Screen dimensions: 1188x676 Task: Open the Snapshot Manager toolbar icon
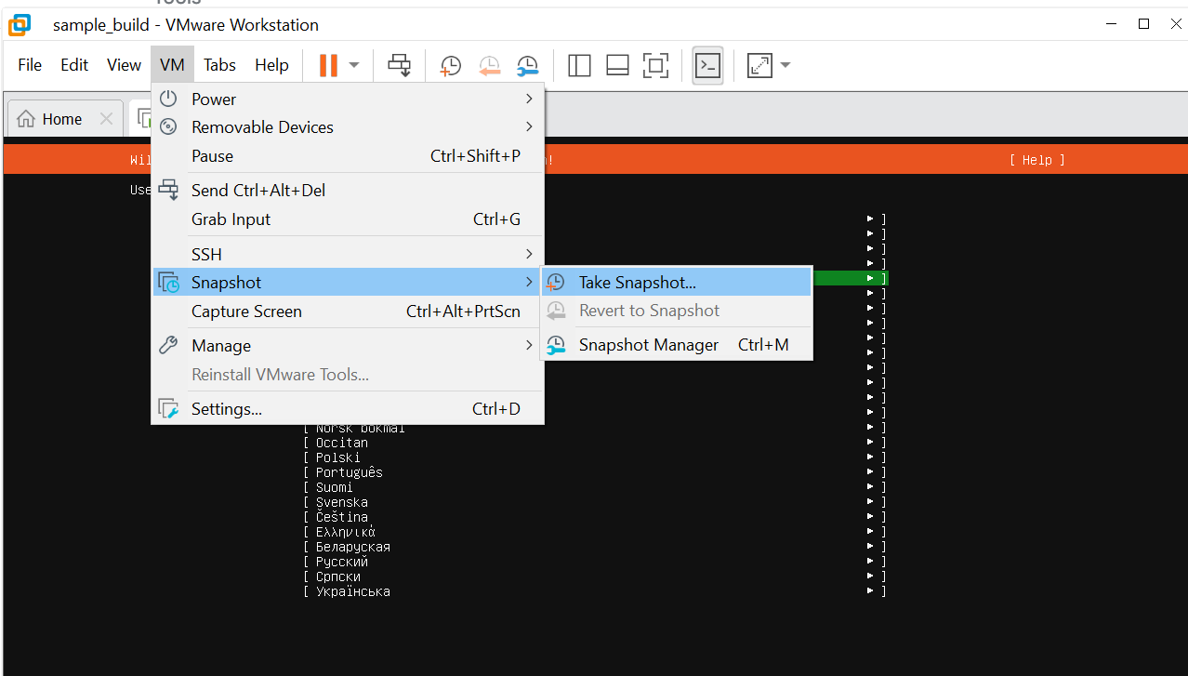(x=527, y=65)
